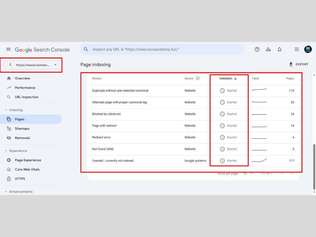Click the Page Experience plus-circle icon
The image size is (316, 237).
(9, 160)
